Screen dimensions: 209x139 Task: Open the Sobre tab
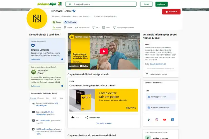click(x=68, y=28)
